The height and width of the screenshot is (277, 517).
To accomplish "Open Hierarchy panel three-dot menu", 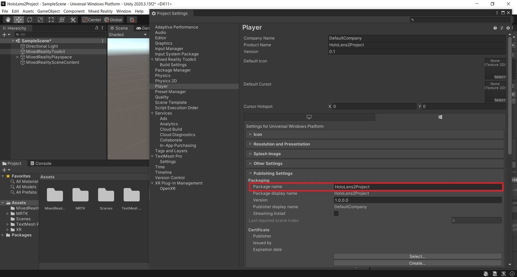I will pos(103,28).
